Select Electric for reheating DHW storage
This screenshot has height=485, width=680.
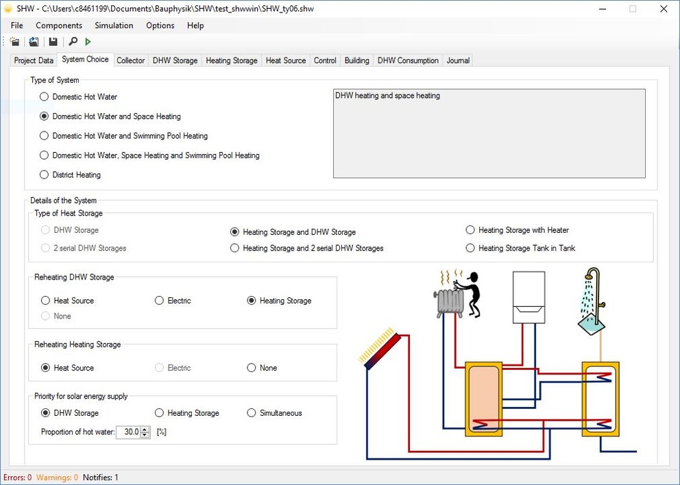point(160,301)
